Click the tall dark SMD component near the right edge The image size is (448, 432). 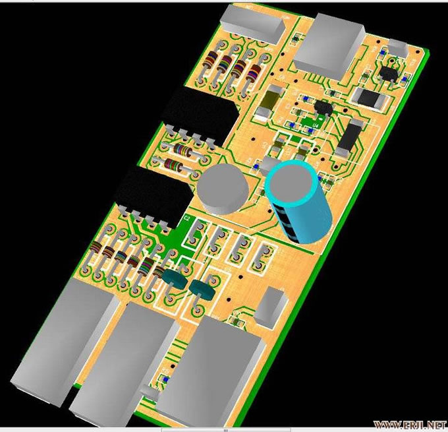pos(349,137)
